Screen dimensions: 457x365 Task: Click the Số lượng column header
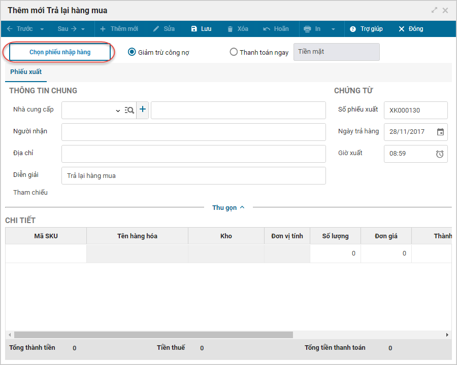[335, 236]
